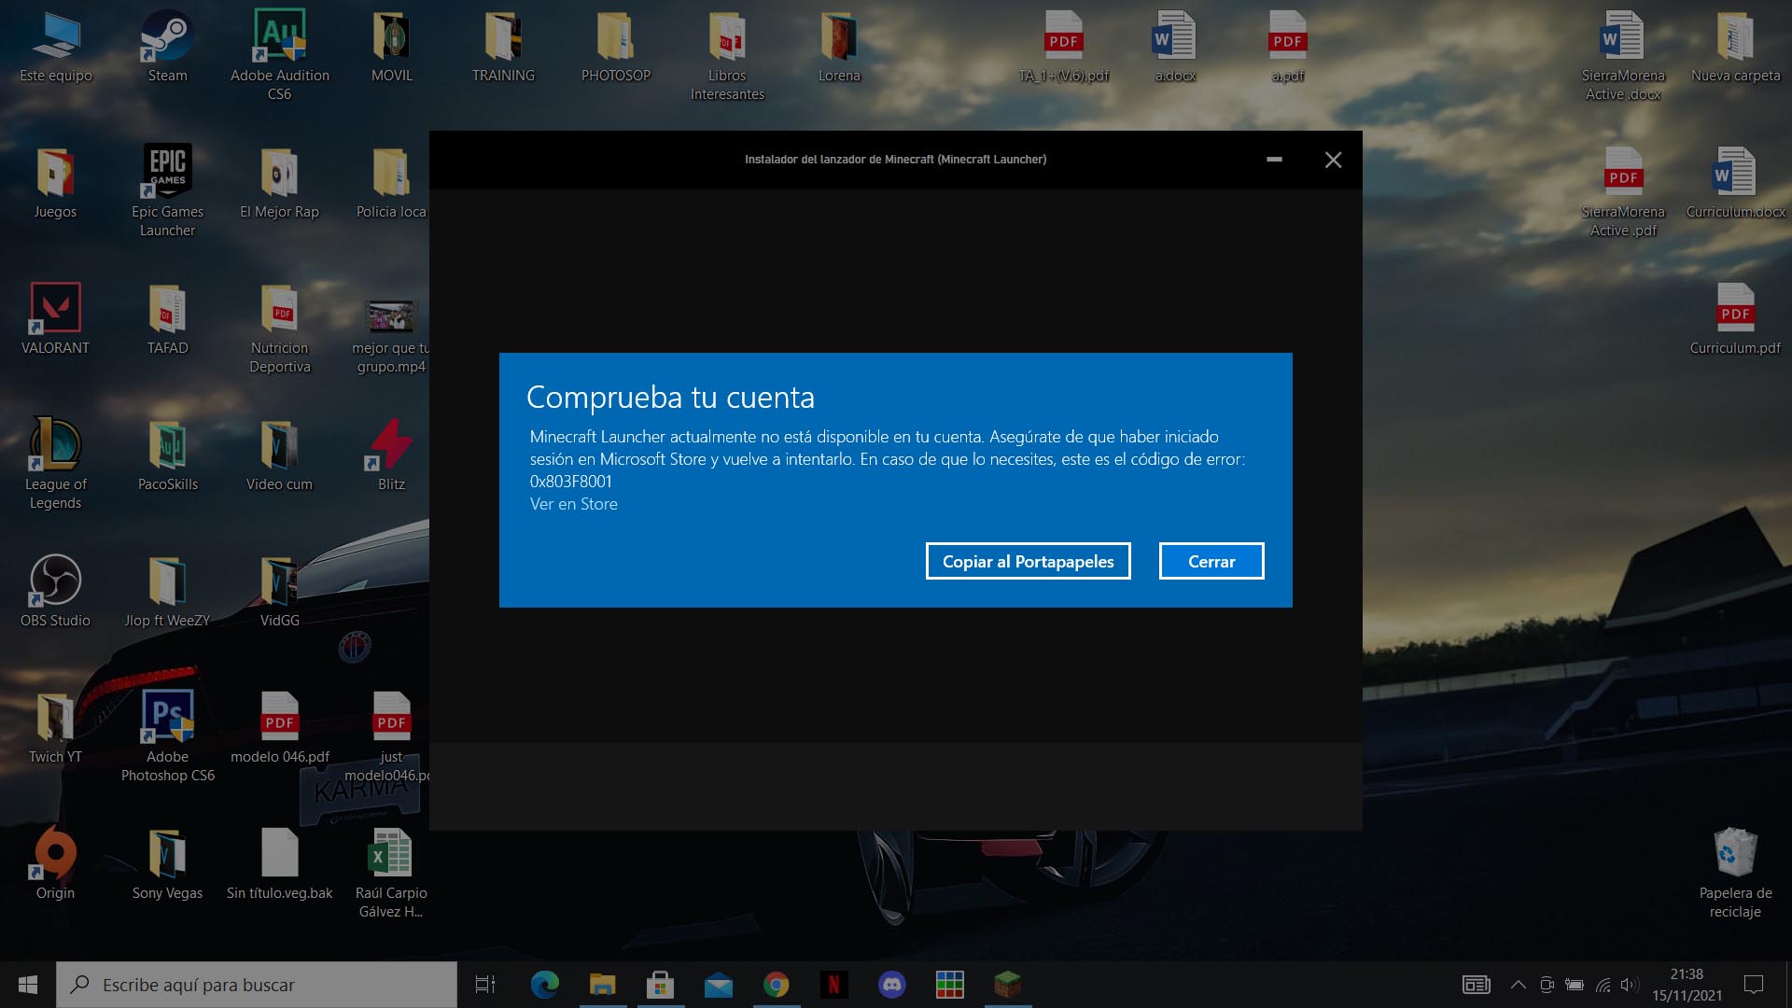
Task: Open Steam desktop shortcut
Action: click(167, 47)
